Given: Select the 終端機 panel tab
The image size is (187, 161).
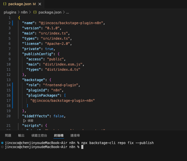Looking at the screenshot, I should (59, 135).
